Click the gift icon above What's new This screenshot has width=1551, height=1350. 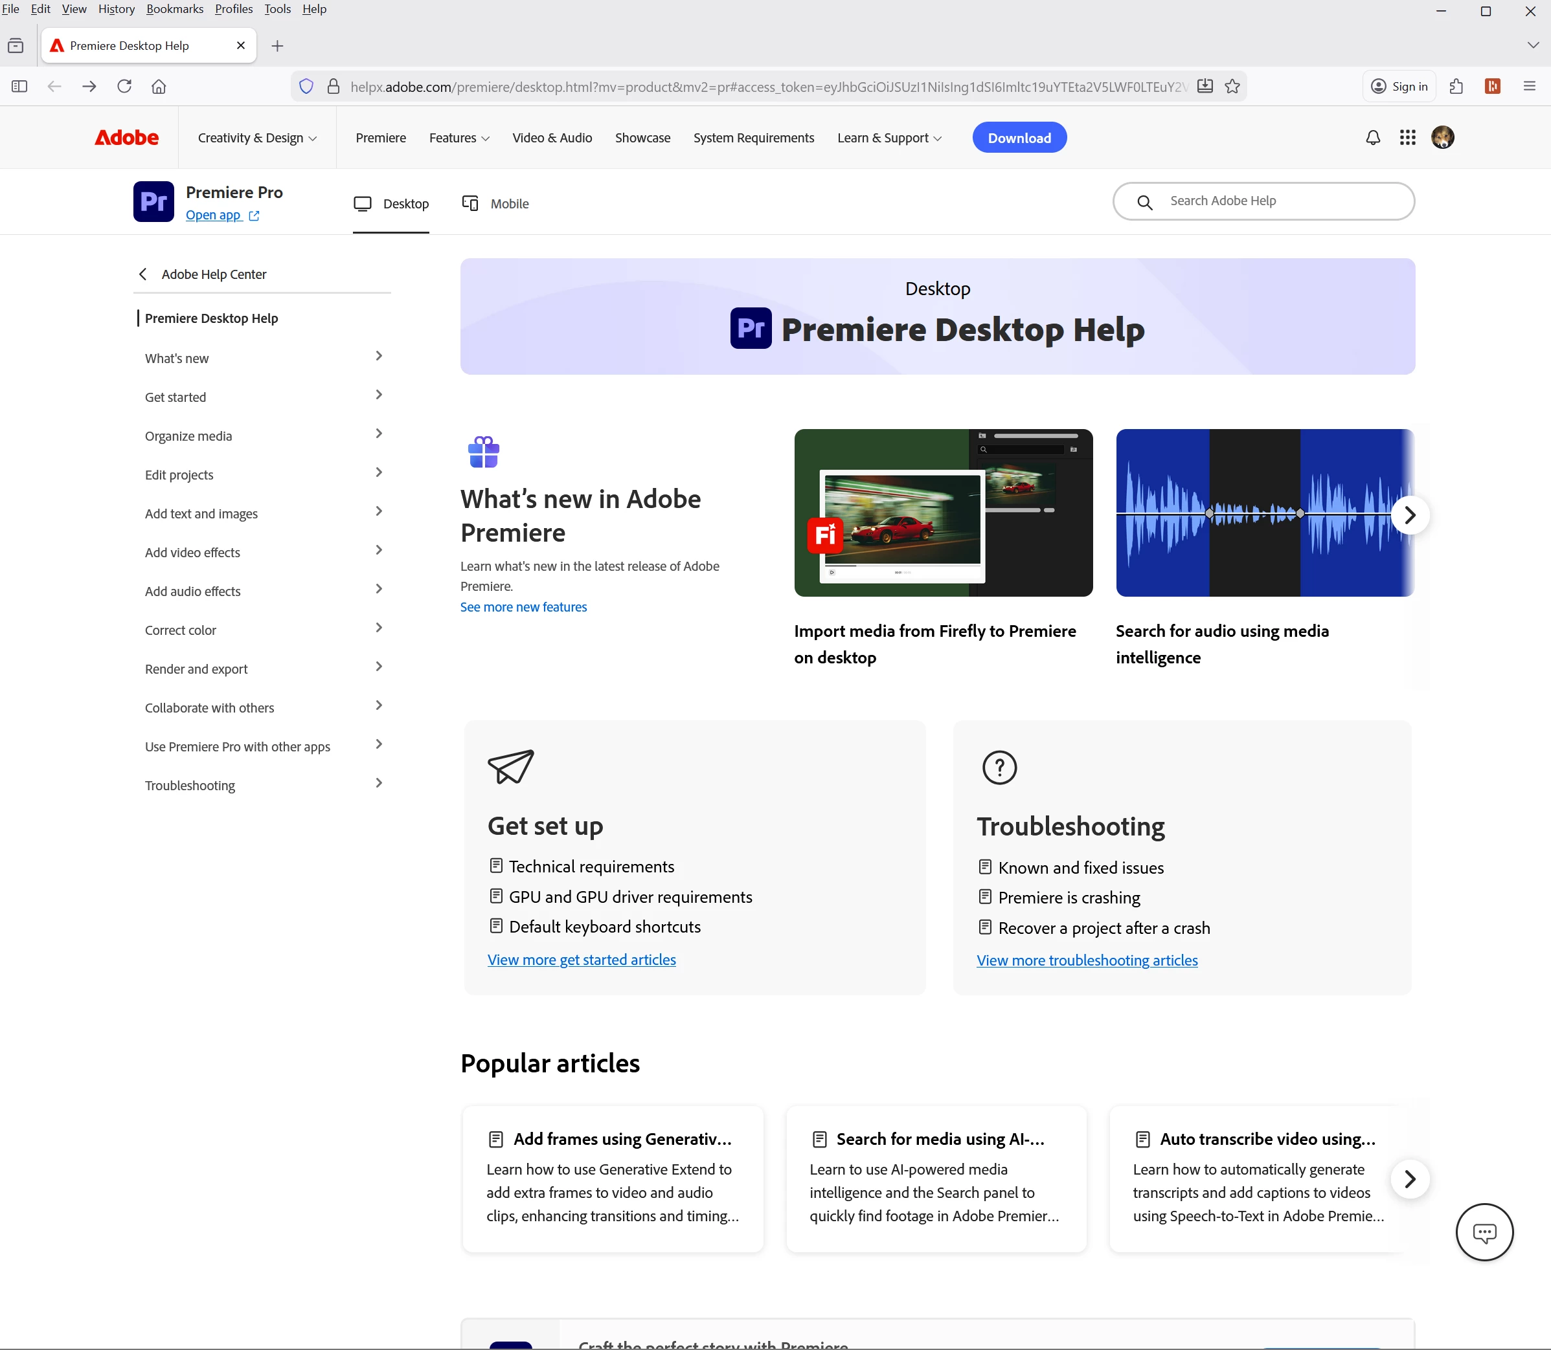click(x=483, y=452)
